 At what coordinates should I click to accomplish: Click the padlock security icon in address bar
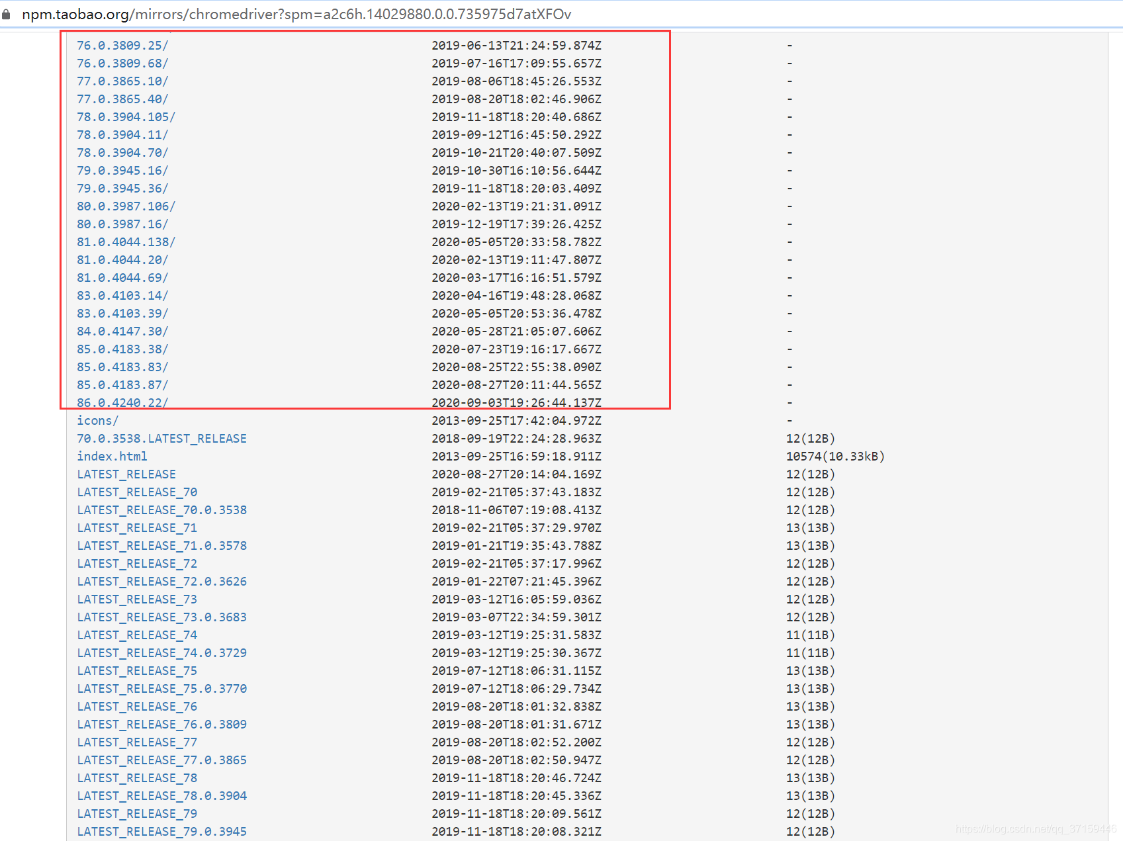[7, 13]
